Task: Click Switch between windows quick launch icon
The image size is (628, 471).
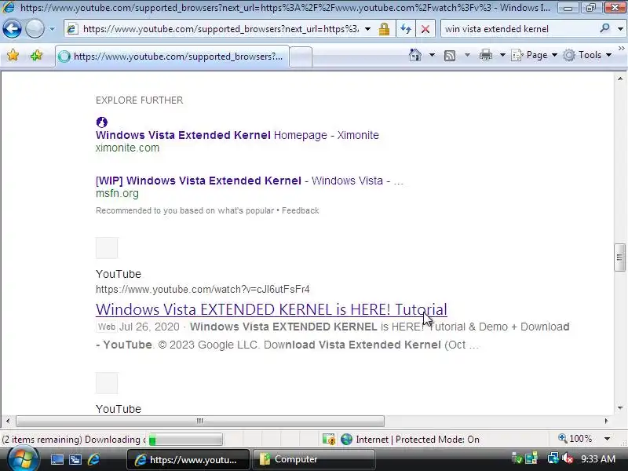Action: coord(75,459)
